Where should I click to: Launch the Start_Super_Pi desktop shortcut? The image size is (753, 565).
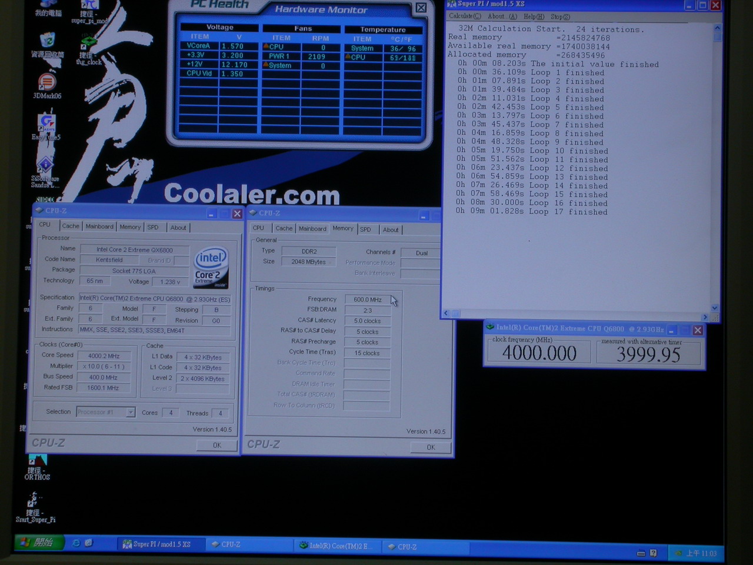tap(35, 508)
